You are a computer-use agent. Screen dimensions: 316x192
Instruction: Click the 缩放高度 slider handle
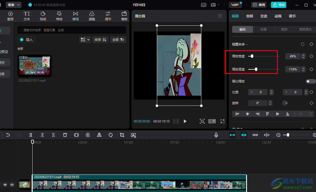click(x=256, y=69)
